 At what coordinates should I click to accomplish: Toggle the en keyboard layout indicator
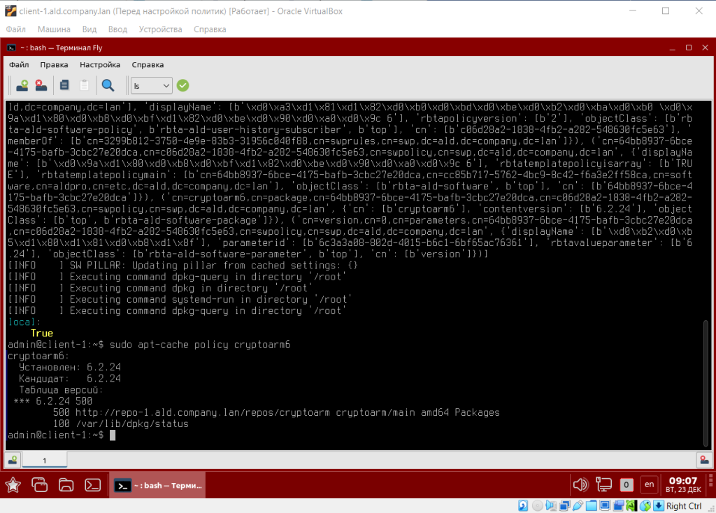coord(649,484)
